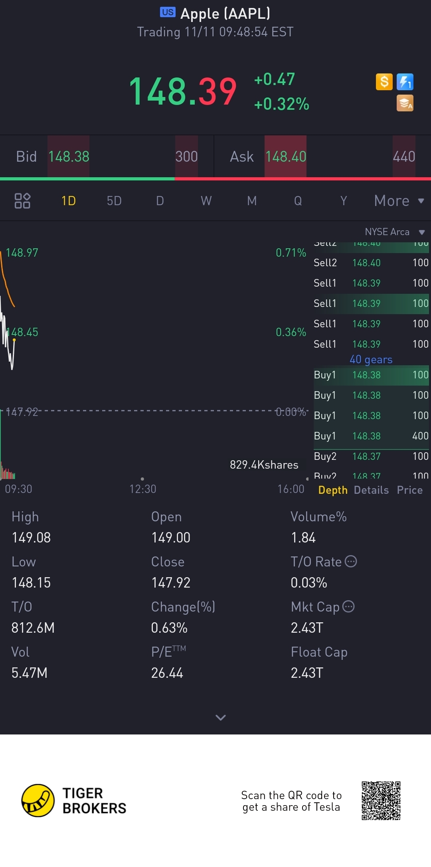
Task: Select the Sell2 148.40 order row
Action: 371,263
